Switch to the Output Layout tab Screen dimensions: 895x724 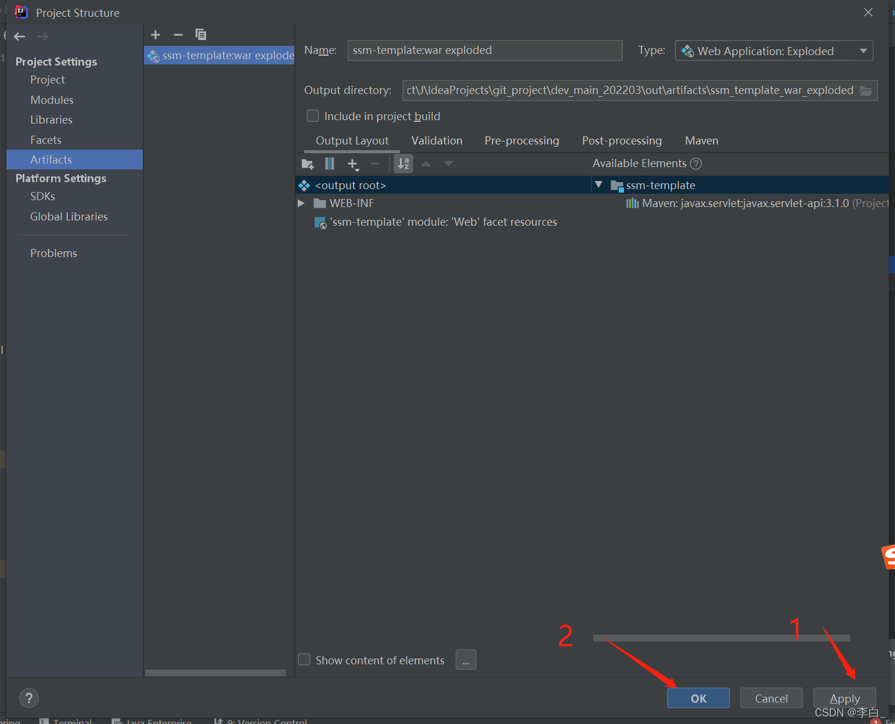pyautogui.click(x=352, y=140)
